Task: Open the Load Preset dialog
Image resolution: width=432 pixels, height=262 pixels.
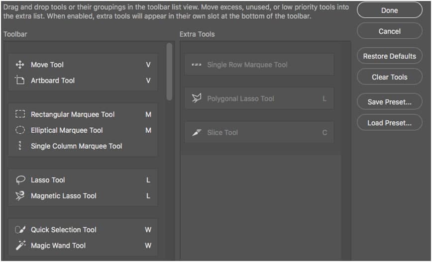Action: tap(389, 123)
